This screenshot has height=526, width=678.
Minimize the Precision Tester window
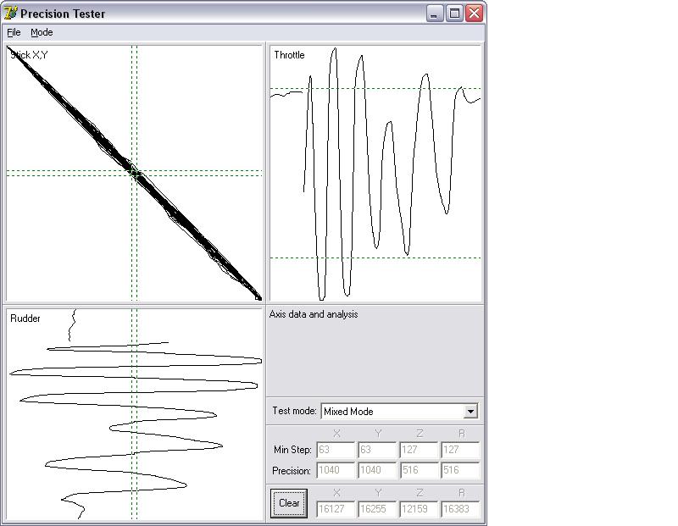coord(436,14)
